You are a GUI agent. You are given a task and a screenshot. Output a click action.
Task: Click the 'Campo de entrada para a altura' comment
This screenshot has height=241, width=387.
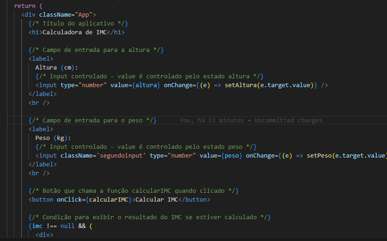pyautogui.click(x=96, y=50)
